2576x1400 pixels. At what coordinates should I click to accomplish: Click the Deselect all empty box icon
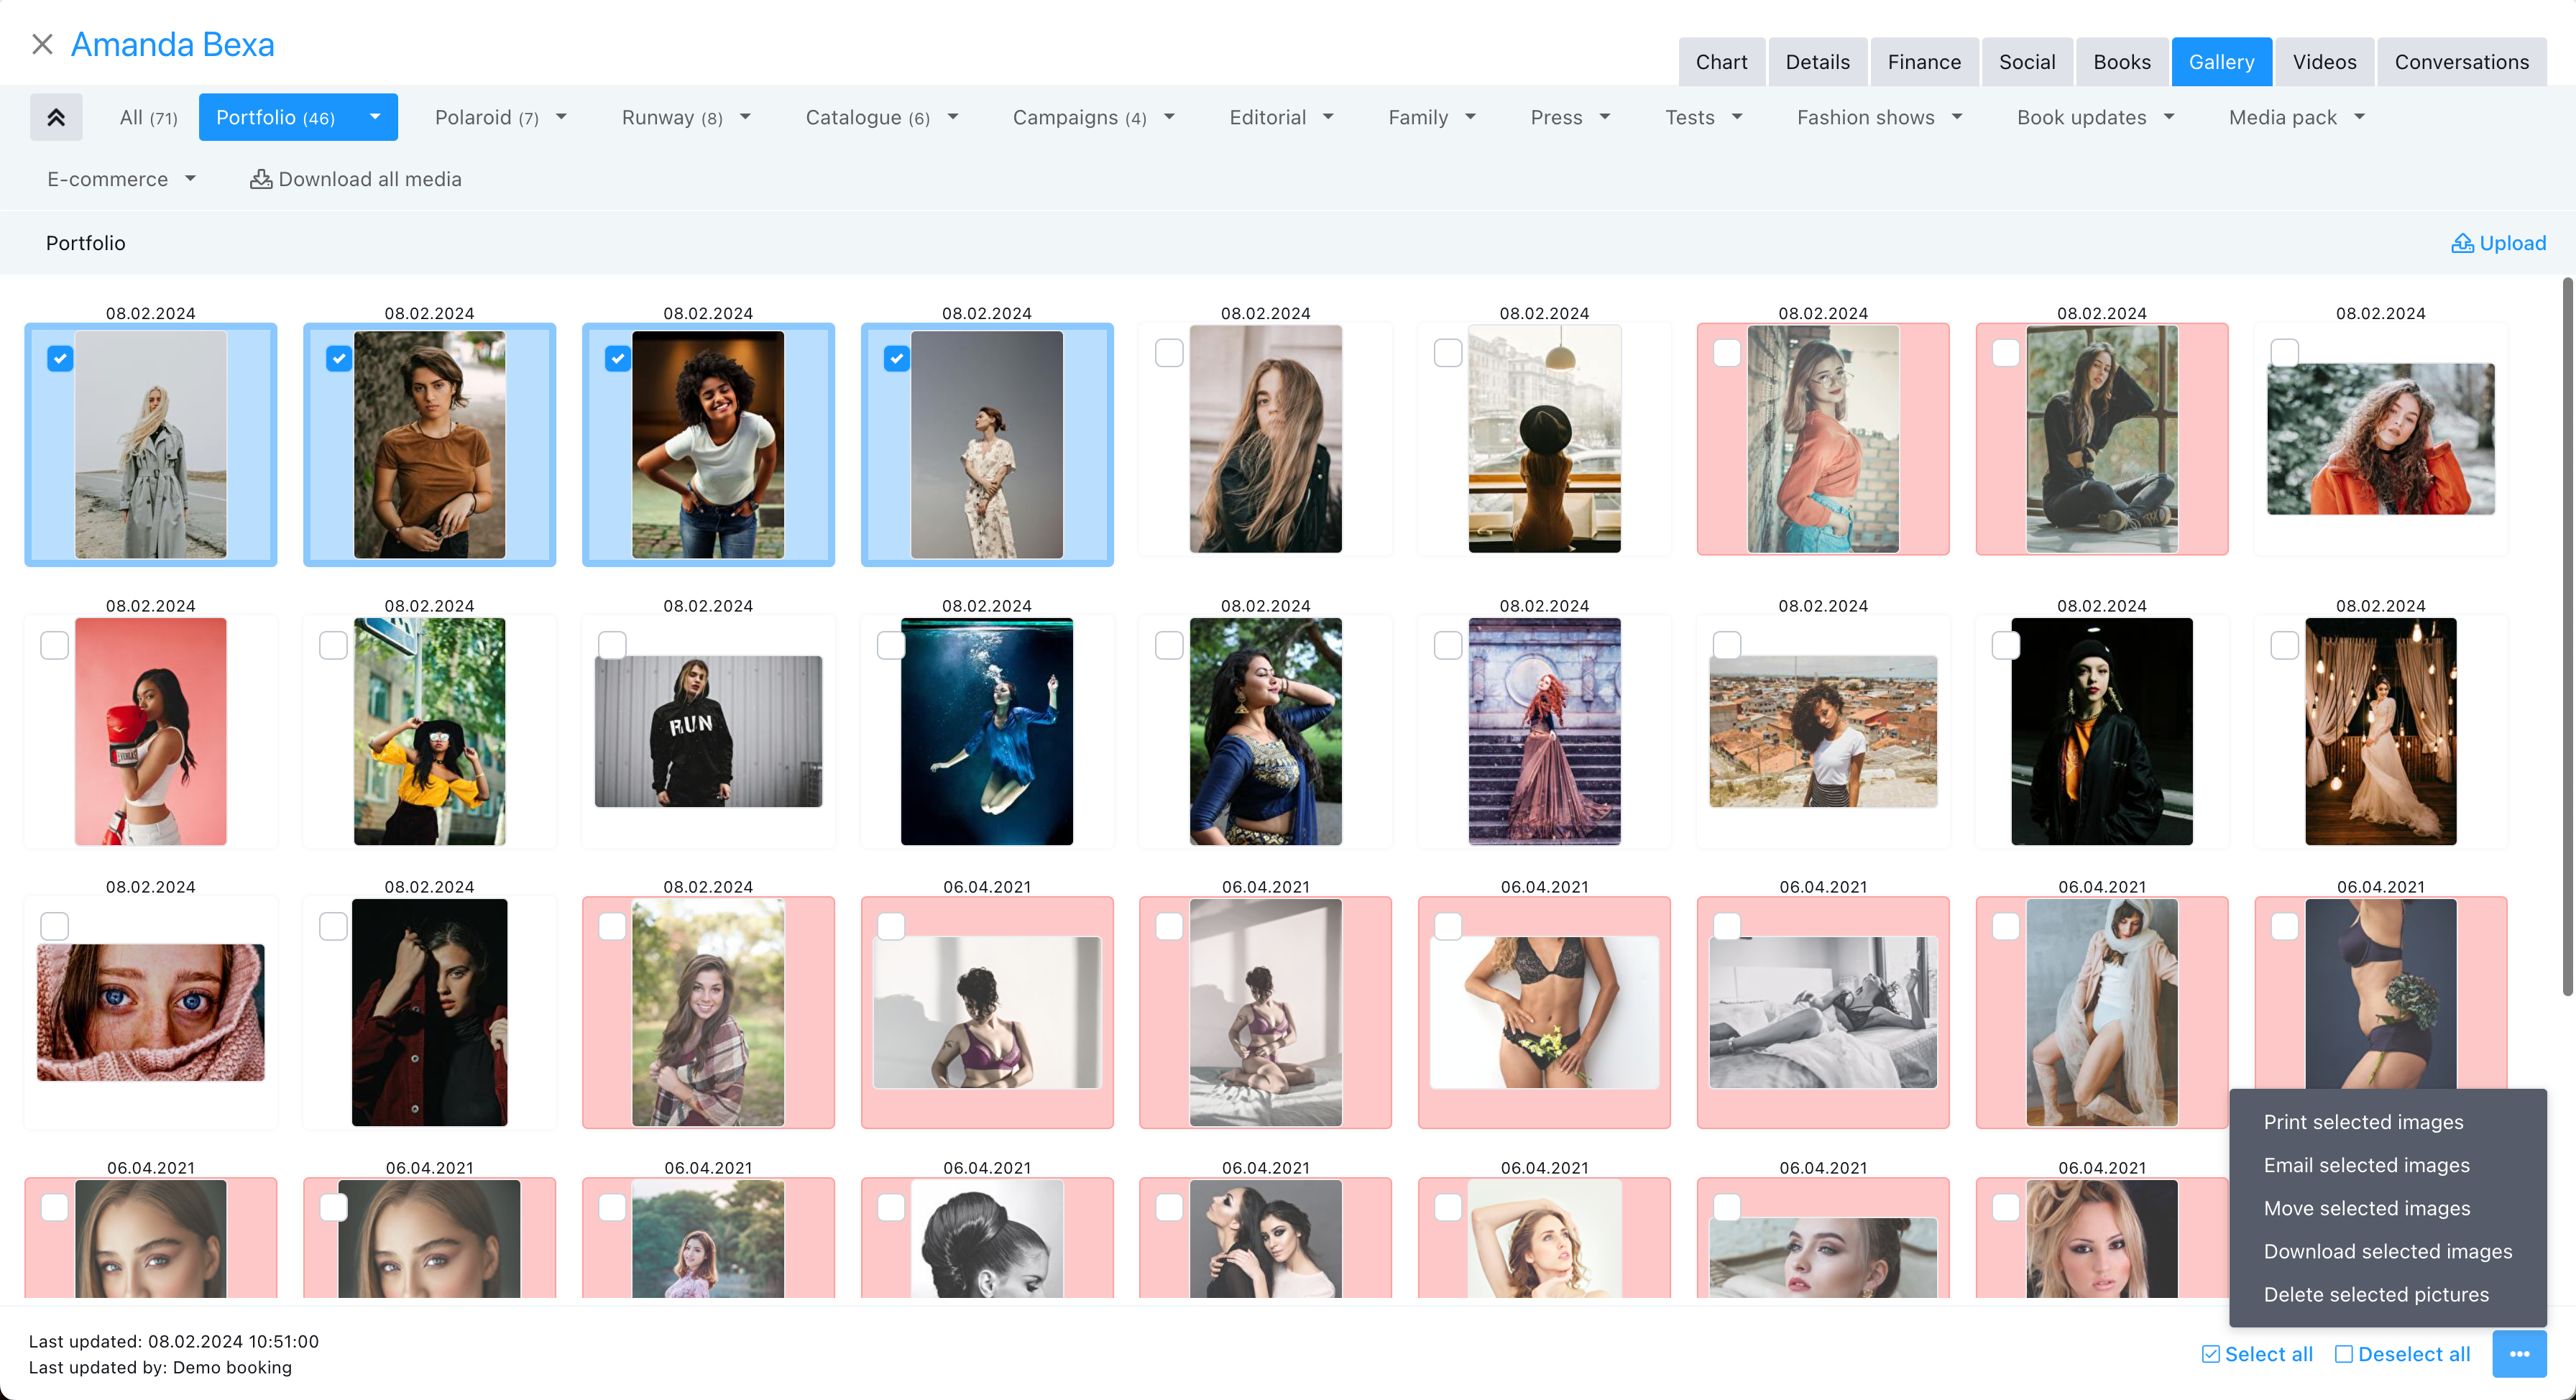coord(2344,1354)
